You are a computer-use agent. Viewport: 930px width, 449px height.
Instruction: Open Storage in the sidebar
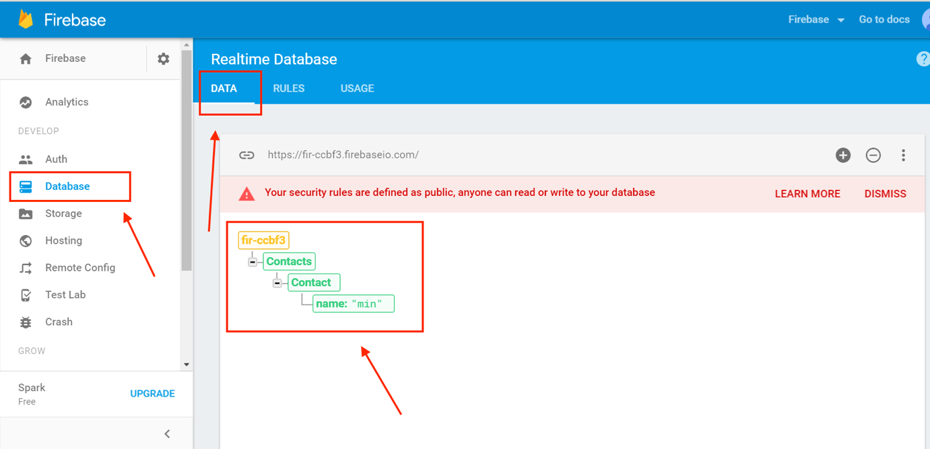pyautogui.click(x=63, y=213)
